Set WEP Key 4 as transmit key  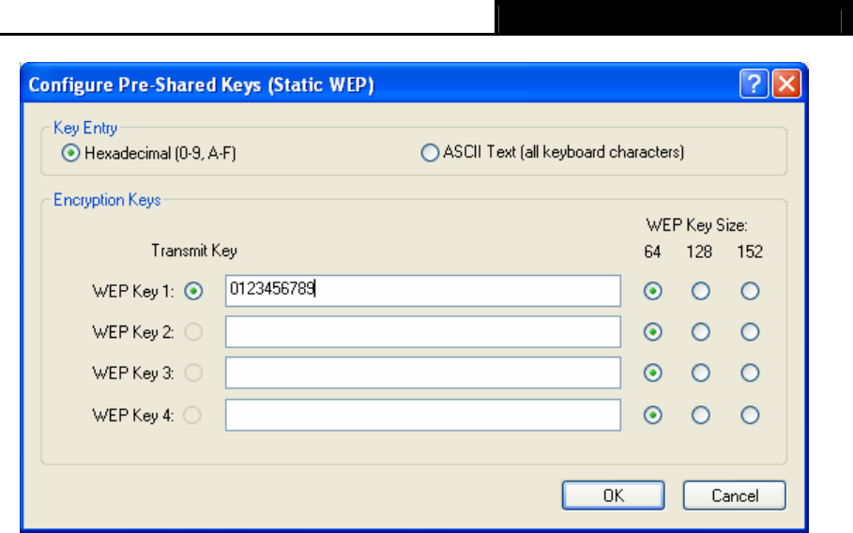(192, 415)
